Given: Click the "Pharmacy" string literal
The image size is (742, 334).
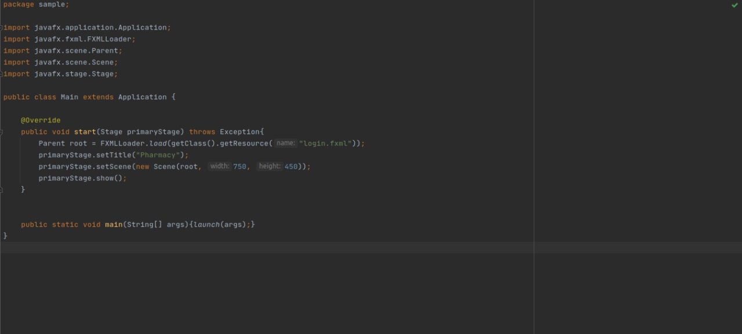Looking at the screenshot, I should pos(158,155).
